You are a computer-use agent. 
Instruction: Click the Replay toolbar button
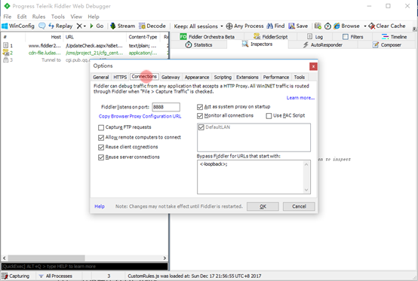point(60,26)
